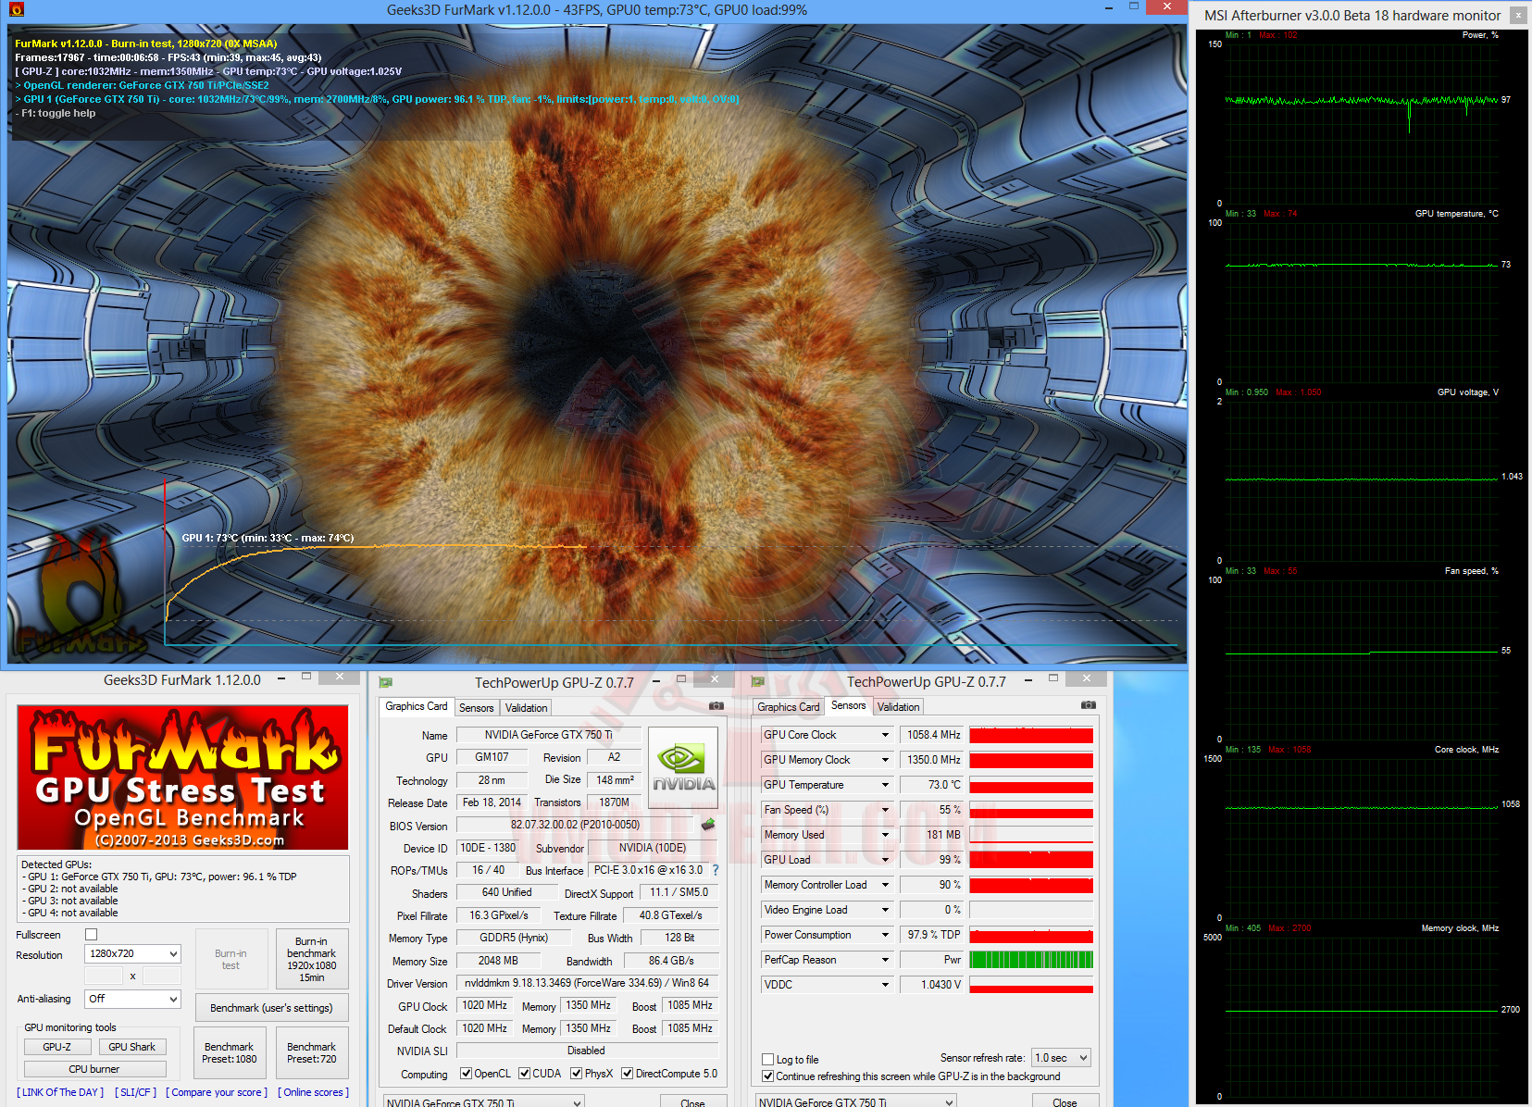
Task: Enable the Log to file checkbox
Action: (767, 1059)
